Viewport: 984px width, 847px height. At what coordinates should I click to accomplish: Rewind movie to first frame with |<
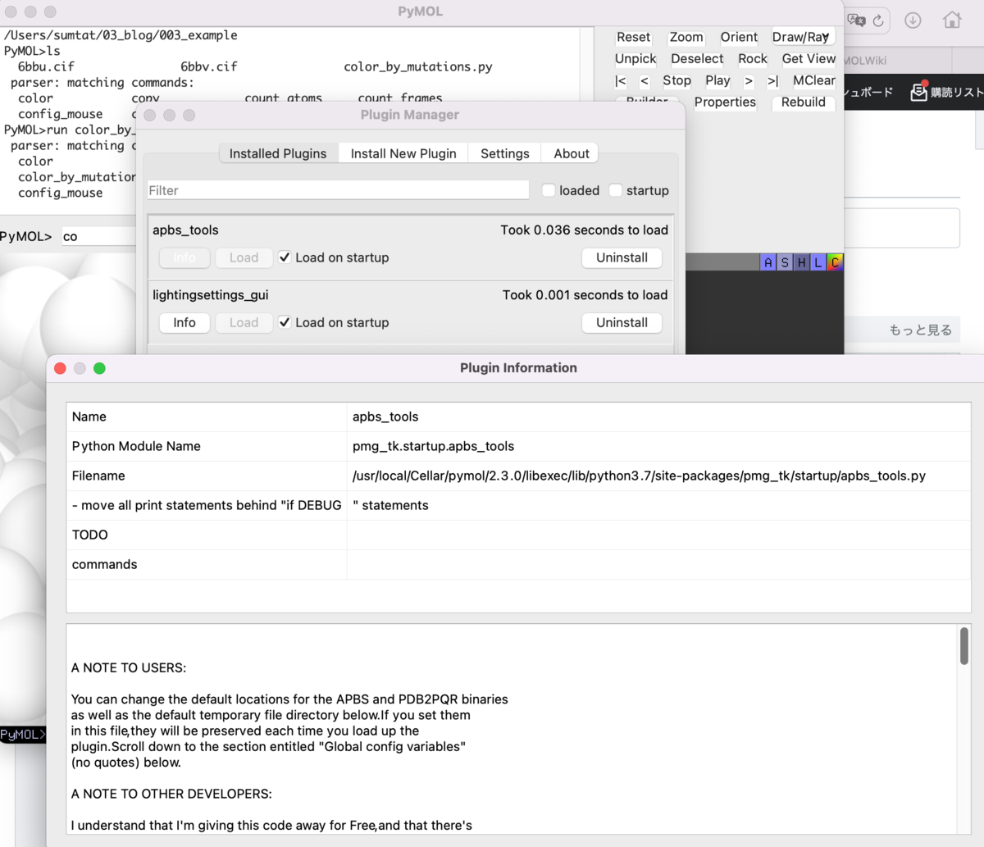pyautogui.click(x=621, y=80)
